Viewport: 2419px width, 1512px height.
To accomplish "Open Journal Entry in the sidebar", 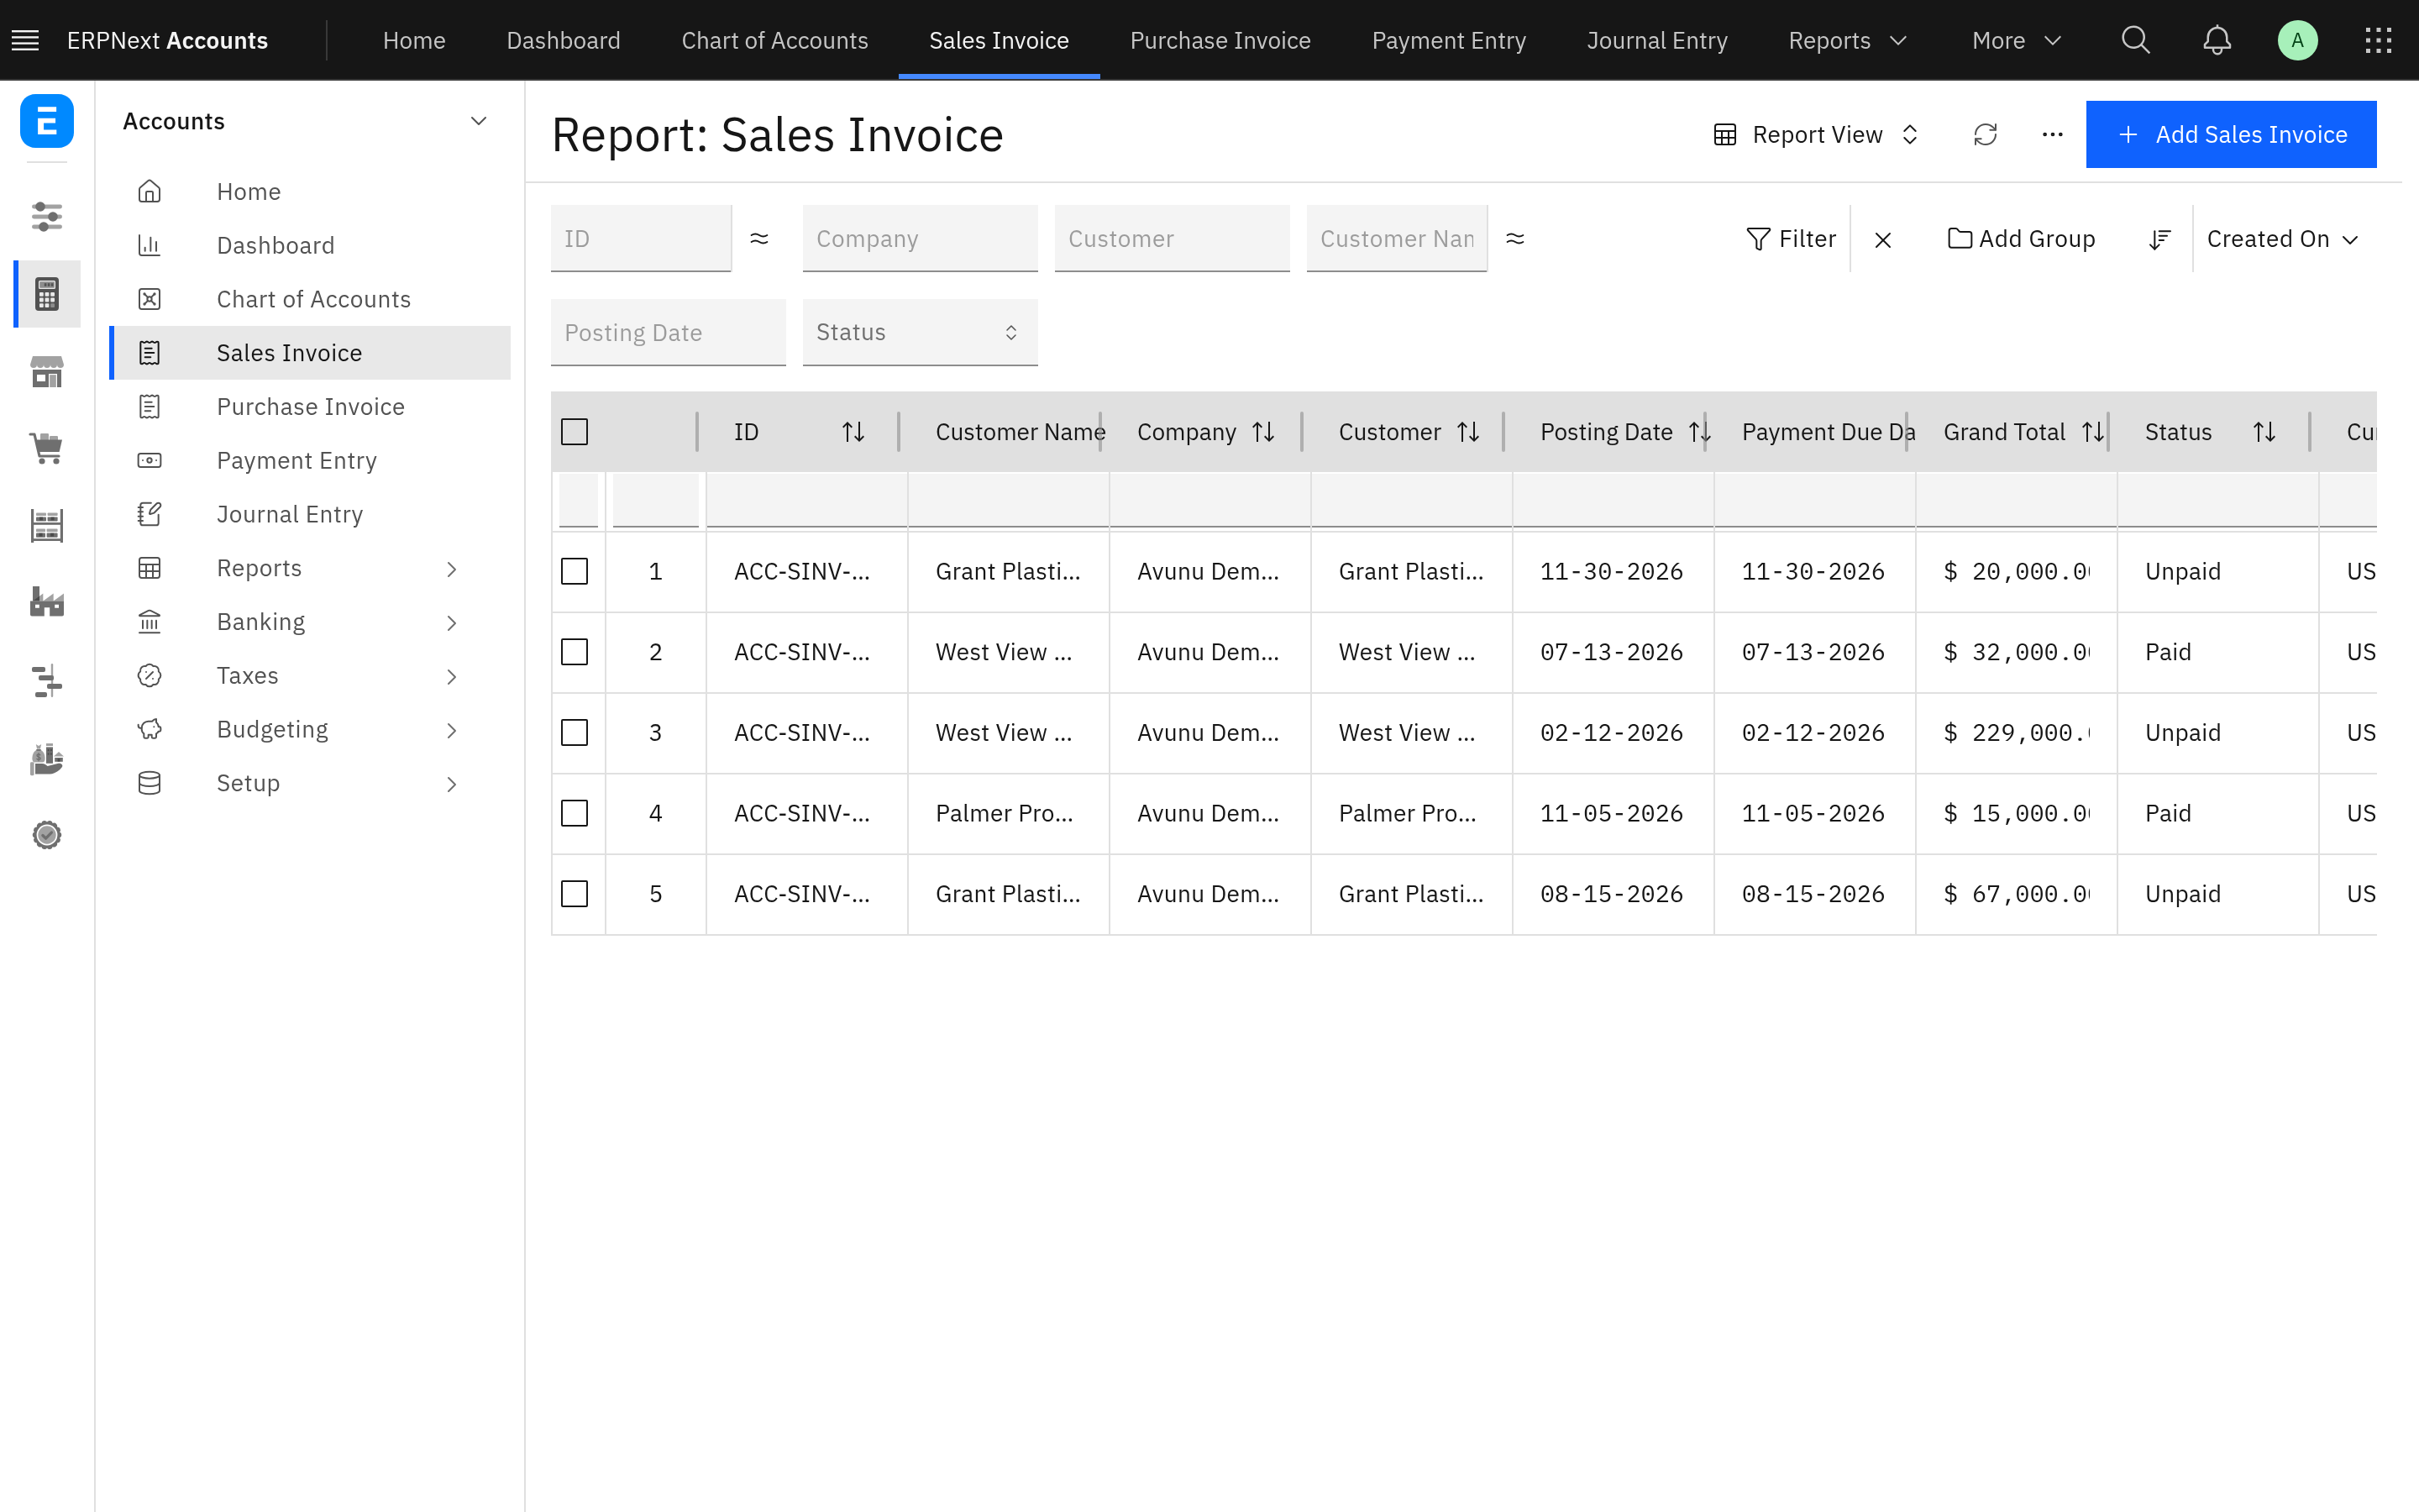I will 310,514.
